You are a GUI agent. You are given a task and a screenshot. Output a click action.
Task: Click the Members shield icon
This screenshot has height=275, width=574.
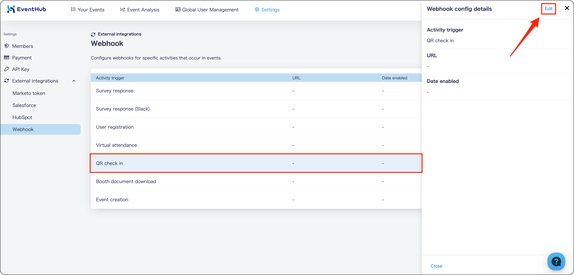6,46
